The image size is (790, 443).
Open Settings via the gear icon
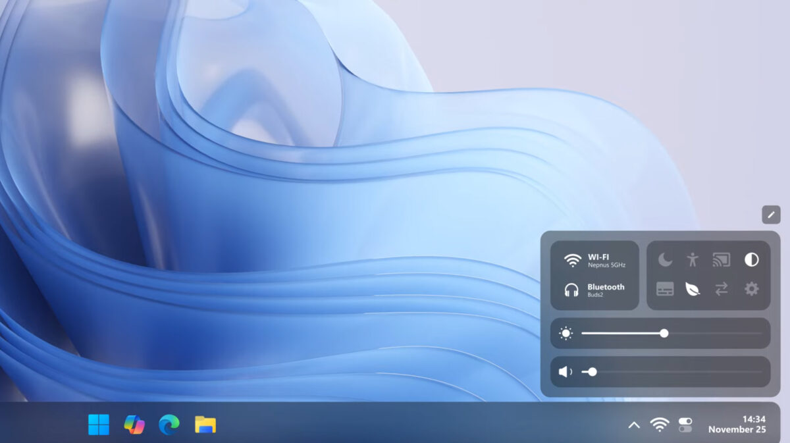coord(752,290)
